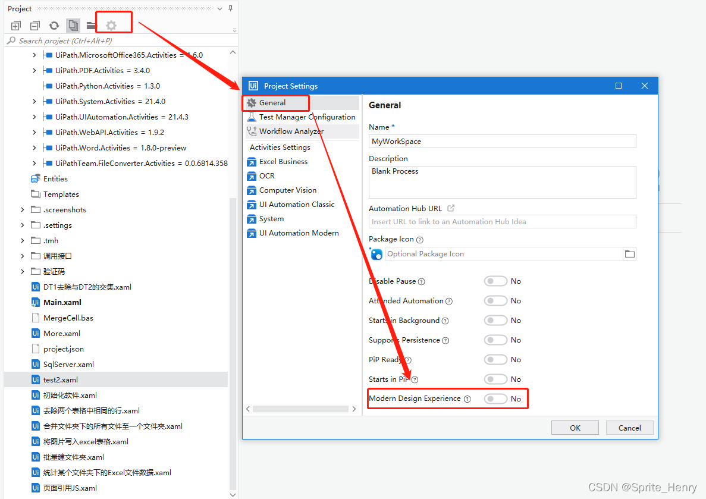The width and height of the screenshot is (706, 499).
Task: Open OCR activity settings
Action: click(x=266, y=176)
